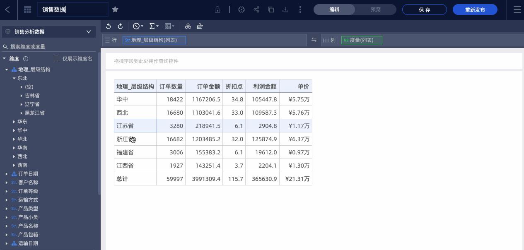Click the redo icon in the toolbar
The image size is (524, 250).
[120, 26]
